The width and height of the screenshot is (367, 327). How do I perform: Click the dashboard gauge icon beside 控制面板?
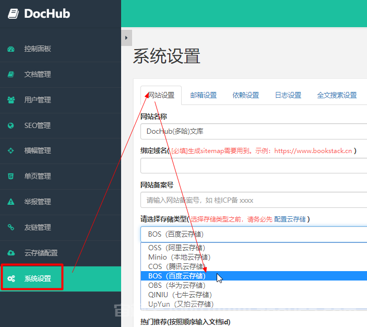[11, 49]
